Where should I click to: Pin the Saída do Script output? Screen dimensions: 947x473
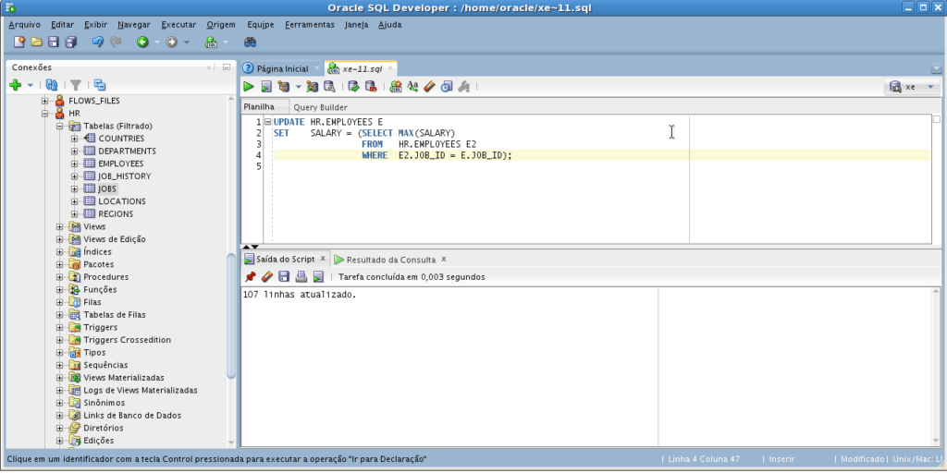click(x=250, y=276)
